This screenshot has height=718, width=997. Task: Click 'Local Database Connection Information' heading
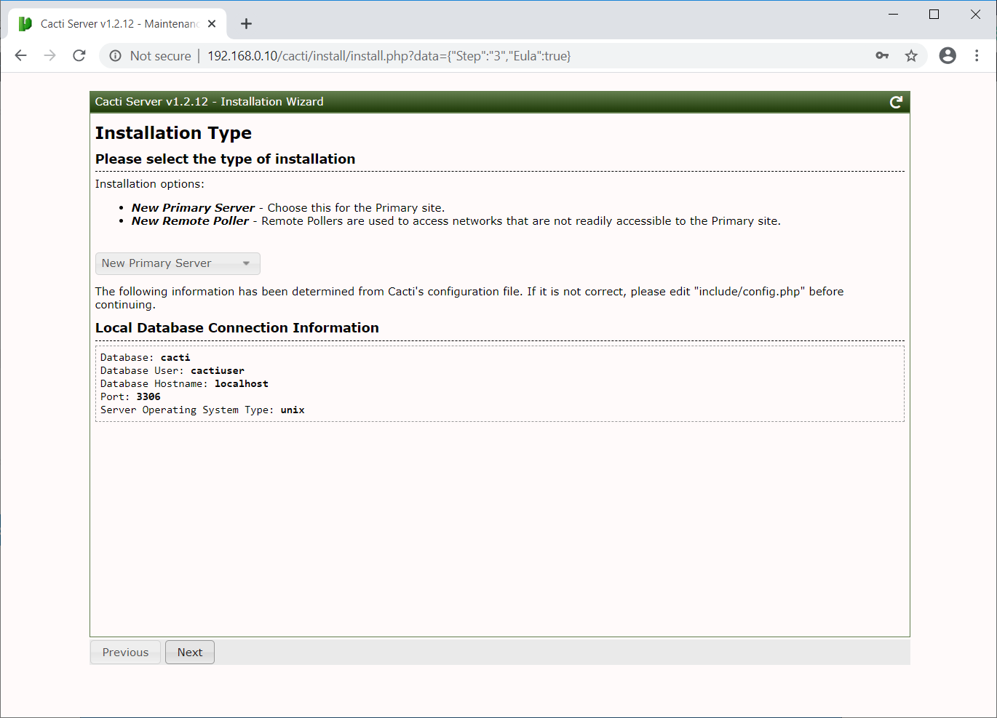[x=237, y=328]
